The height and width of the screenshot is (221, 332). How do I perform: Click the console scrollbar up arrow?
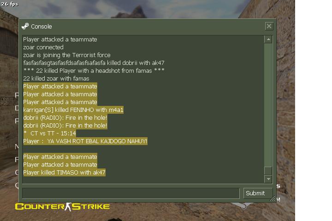(268, 39)
